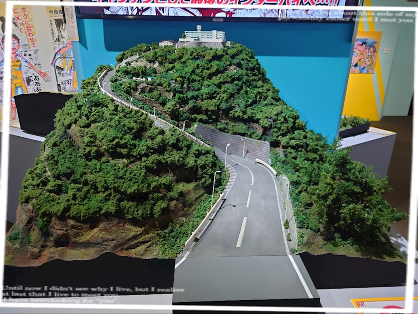This screenshot has height=314, width=418.
Task: Click the white building on the hilltop
Action: (204, 35)
